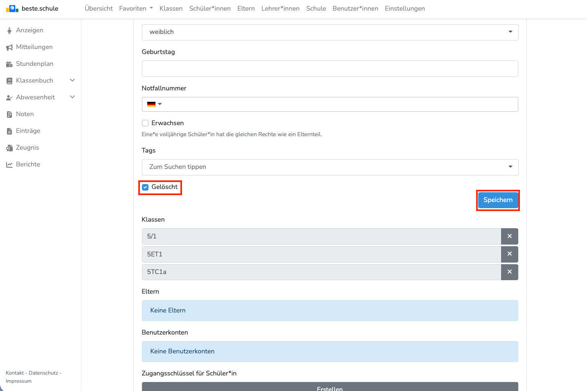
Task: Click the Speichern button
Action: click(497, 200)
